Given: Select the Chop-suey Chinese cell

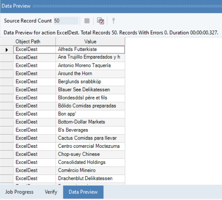Looking at the screenshot, I should [90, 154].
